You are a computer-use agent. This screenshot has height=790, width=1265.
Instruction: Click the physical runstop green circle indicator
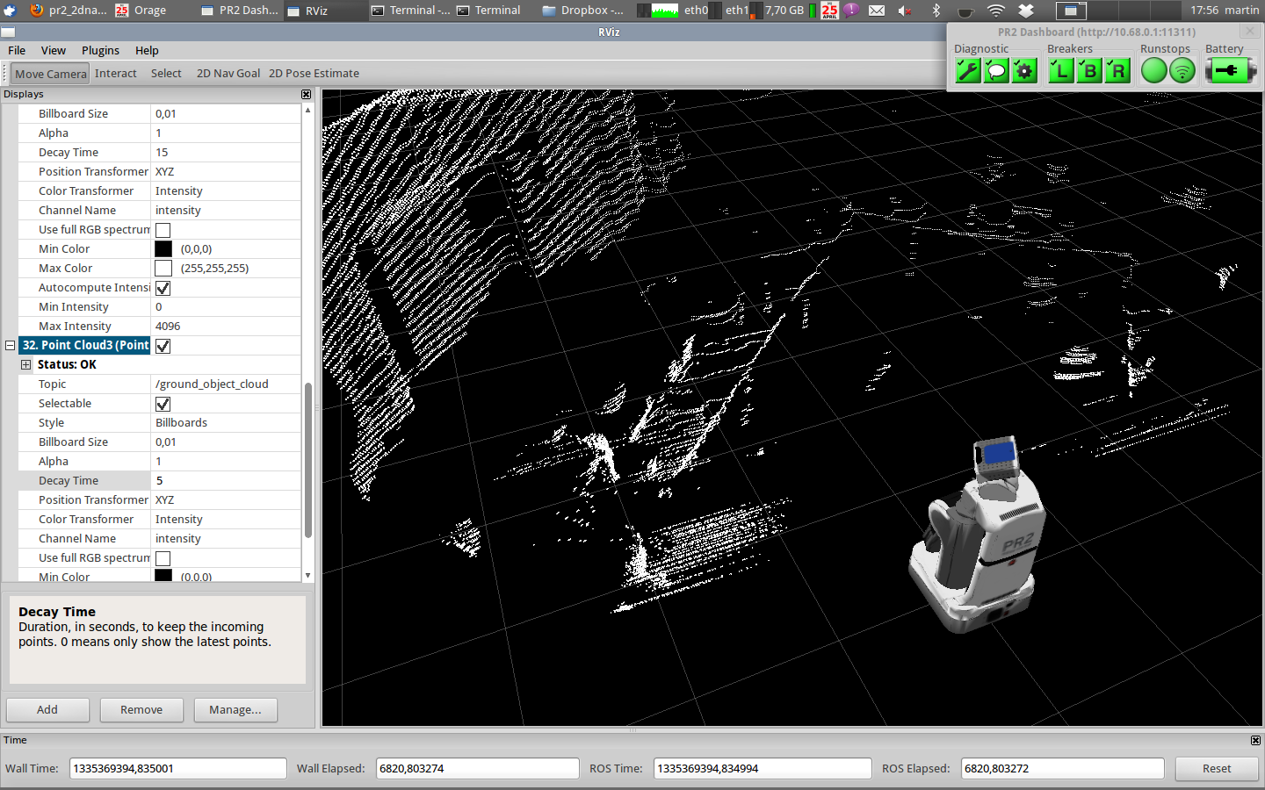click(1154, 71)
